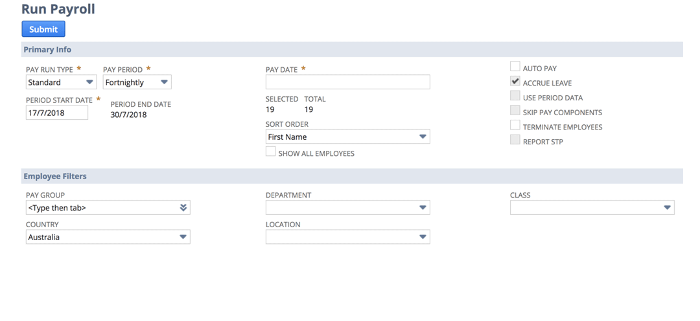Check the Terminate Employees checkbox
The image size is (700, 321).
[515, 126]
